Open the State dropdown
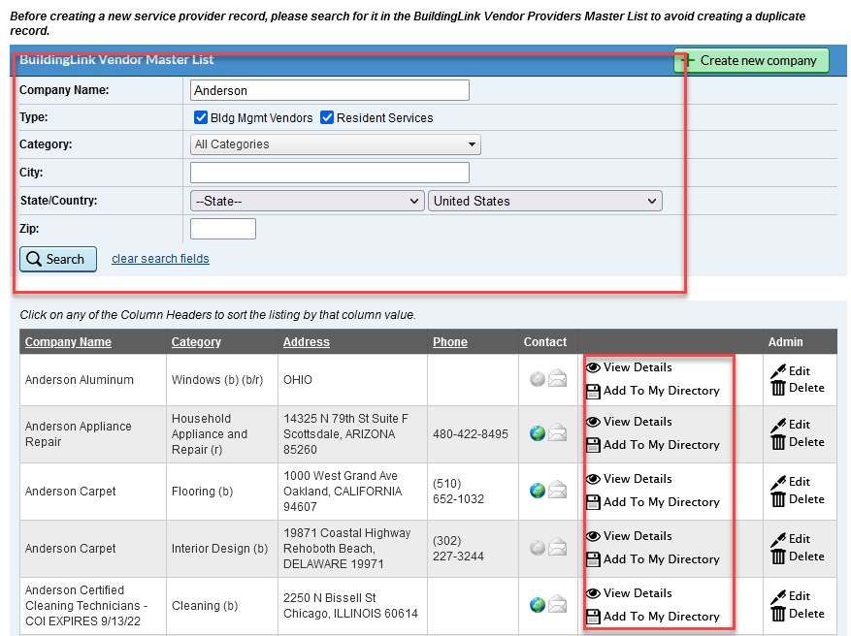The width and height of the screenshot is (851, 636). click(x=308, y=201)
